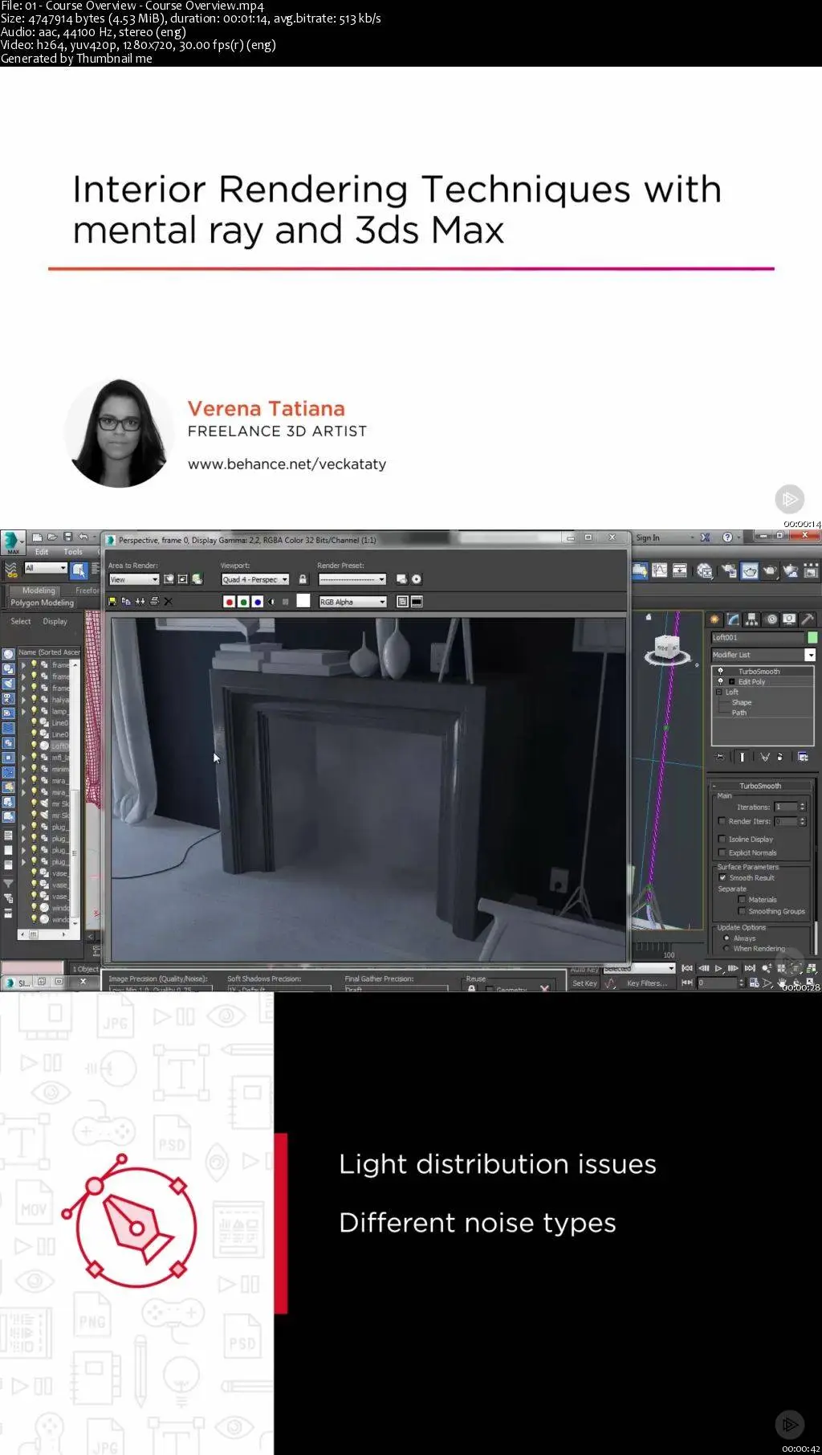Image resolution: width=822 pixels, height=1455 pixels.
Task: Open the Curve Editor icon
Action: tap(660, 570)
